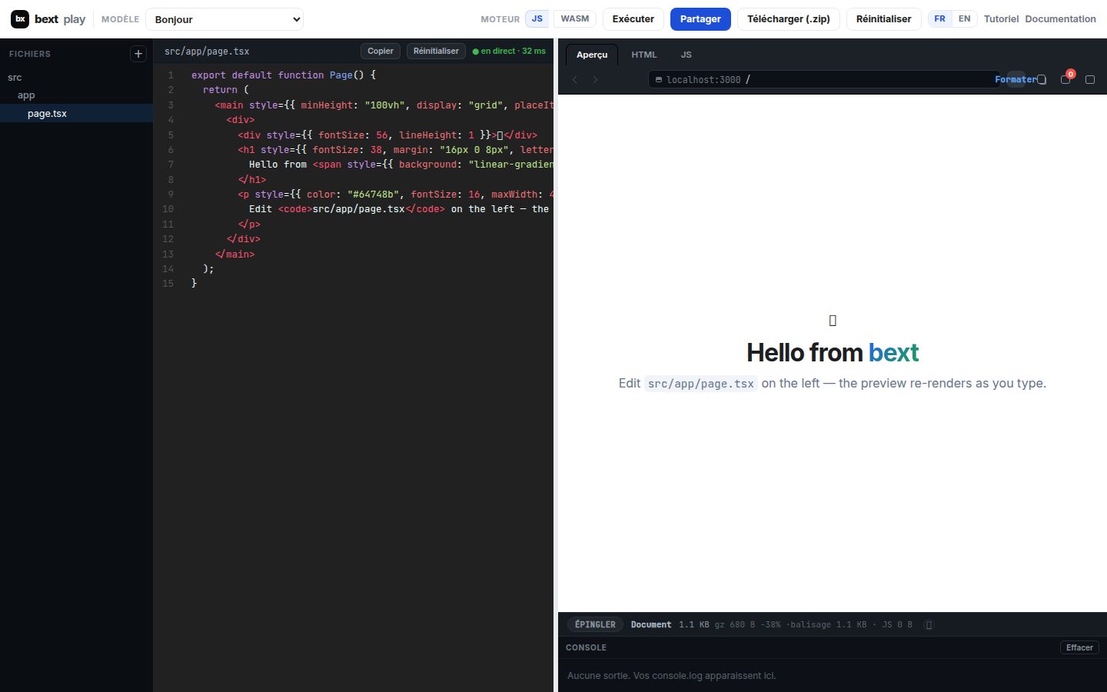Click the FICHIERS panel heading
The width and height of the screenshot is (1107, 692).
(x=30, y=54)
